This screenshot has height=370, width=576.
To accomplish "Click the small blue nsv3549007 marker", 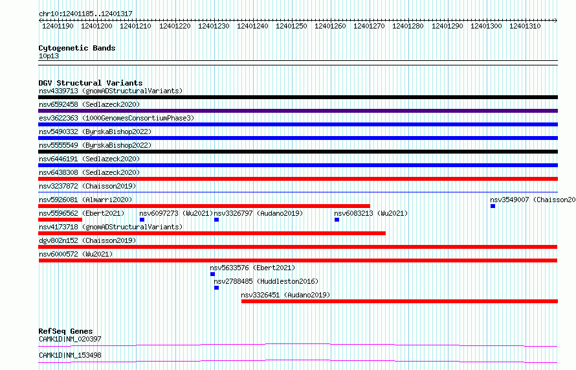I will point(493,206).
